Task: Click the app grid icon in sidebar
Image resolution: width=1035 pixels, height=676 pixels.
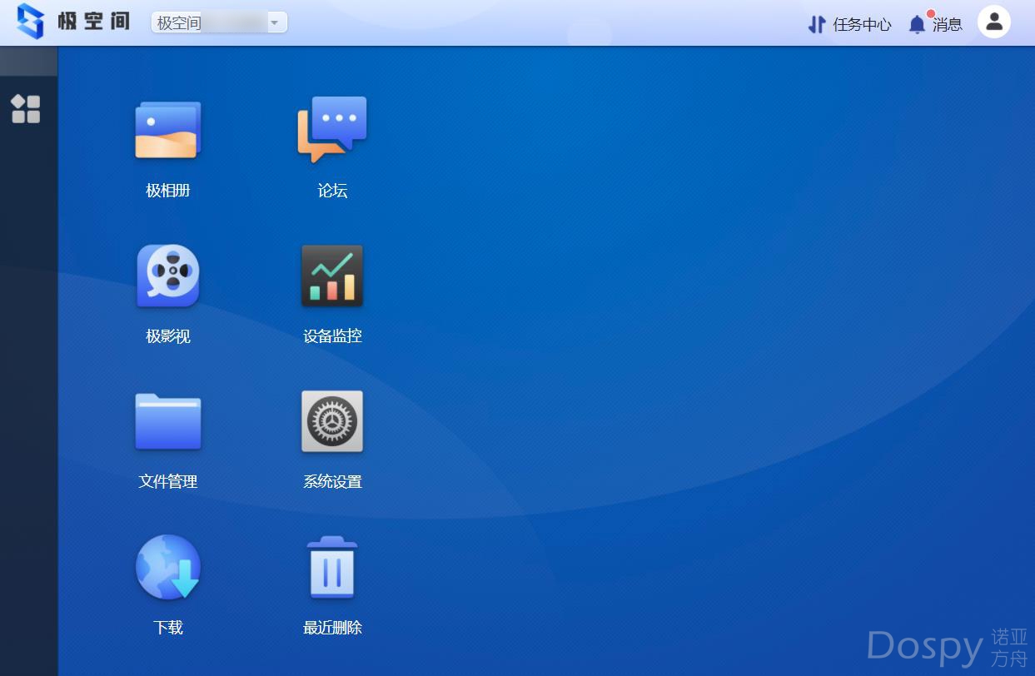Action: (x=26, y=108)
